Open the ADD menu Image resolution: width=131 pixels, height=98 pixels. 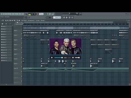click(6, 14)
